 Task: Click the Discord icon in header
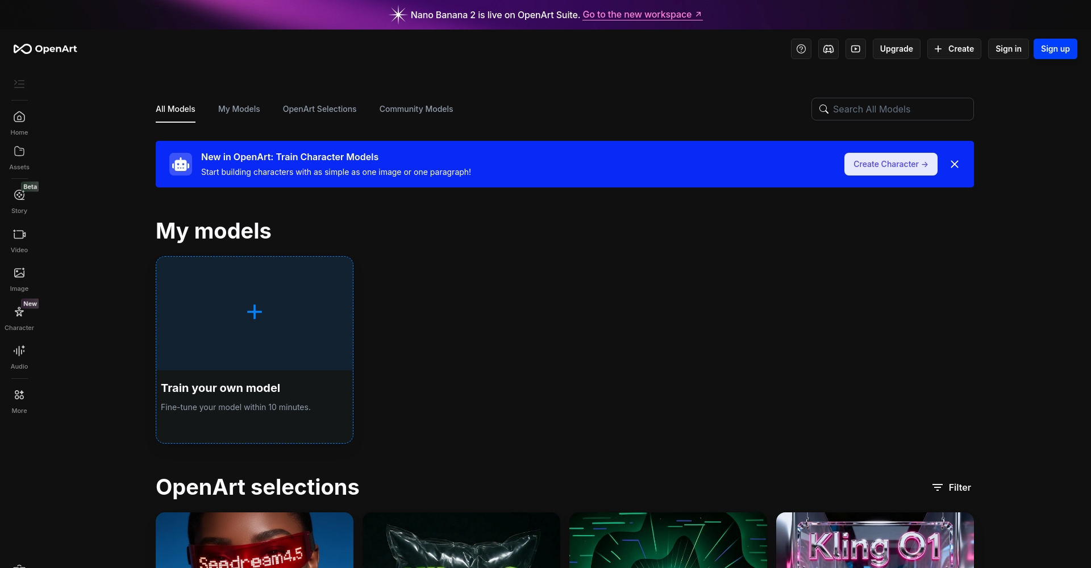828,49
